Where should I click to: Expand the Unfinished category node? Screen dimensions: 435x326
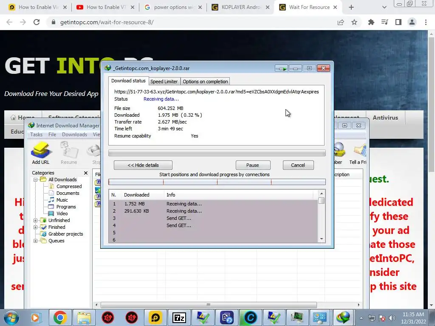tap(36, 220)
